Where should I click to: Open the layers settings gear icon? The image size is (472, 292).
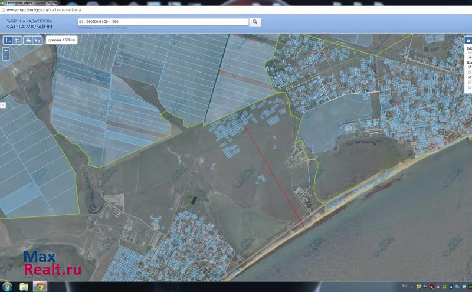tap(468, 41)
